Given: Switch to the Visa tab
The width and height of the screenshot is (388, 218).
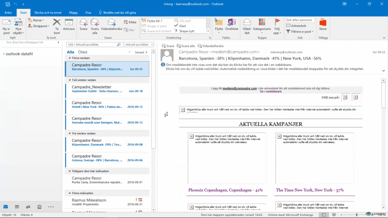Looking at the screenshot, I should pos(88,12).
